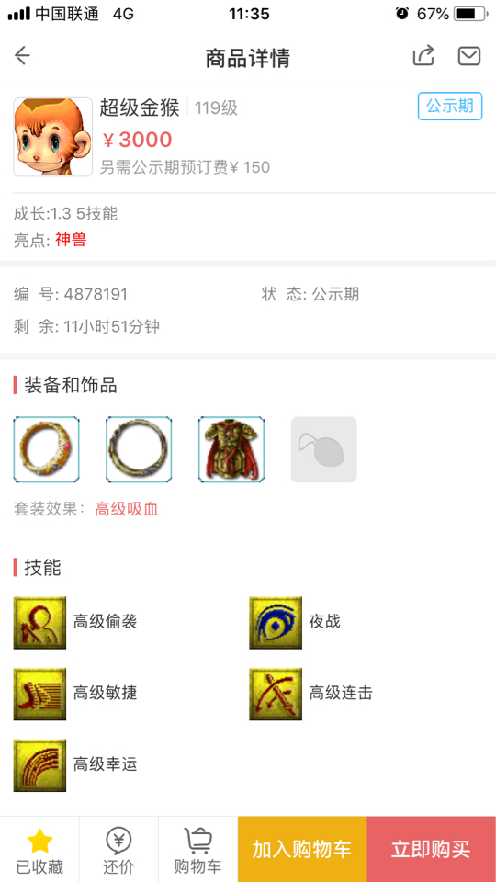View the plain bronze ring item

click(x=139, y=449)
